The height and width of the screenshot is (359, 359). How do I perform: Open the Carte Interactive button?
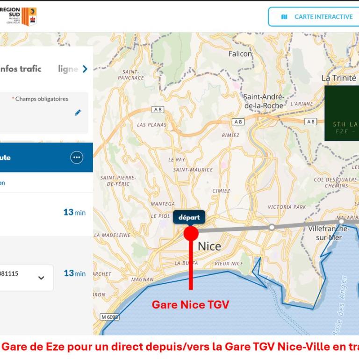click(314, 17)
